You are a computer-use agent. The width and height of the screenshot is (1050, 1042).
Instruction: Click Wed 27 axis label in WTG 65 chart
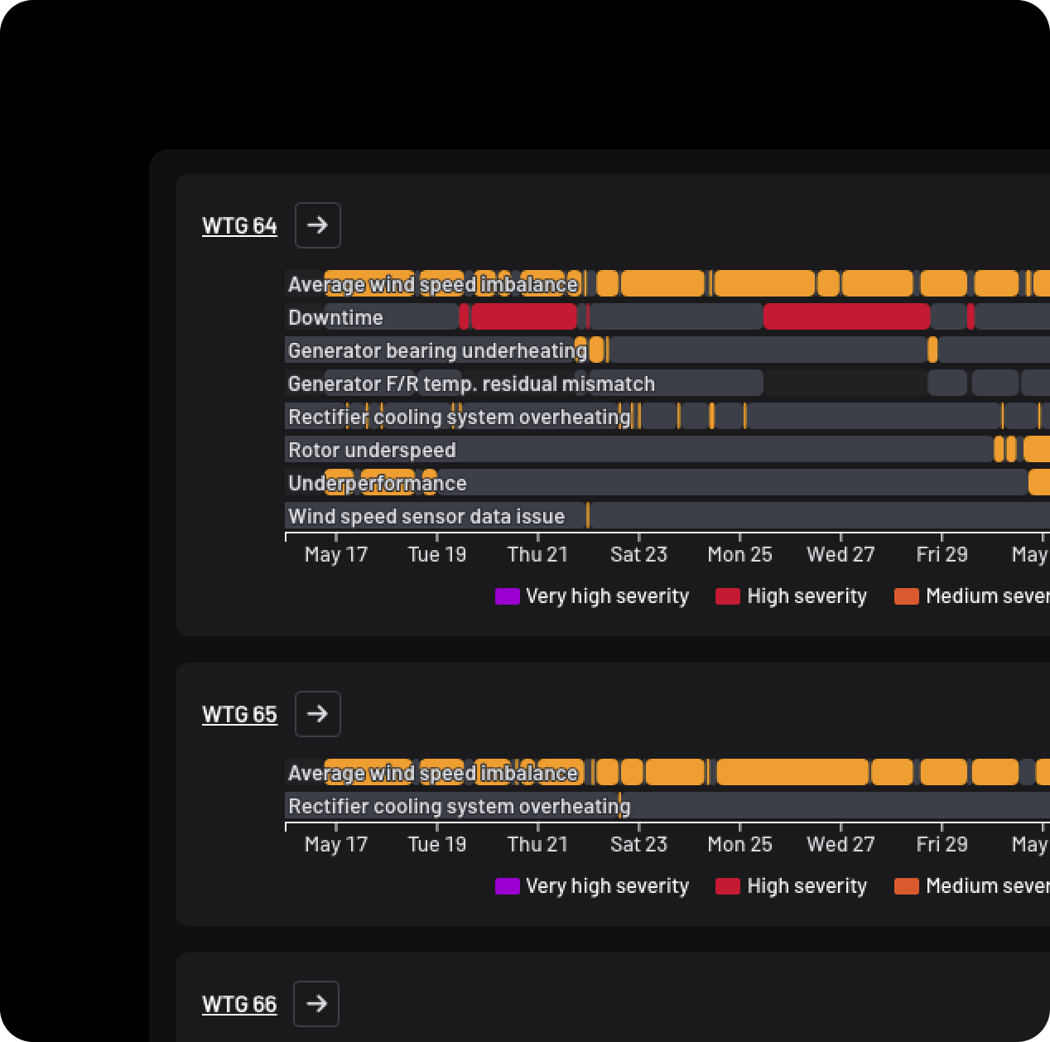click(x=840, y=844)
